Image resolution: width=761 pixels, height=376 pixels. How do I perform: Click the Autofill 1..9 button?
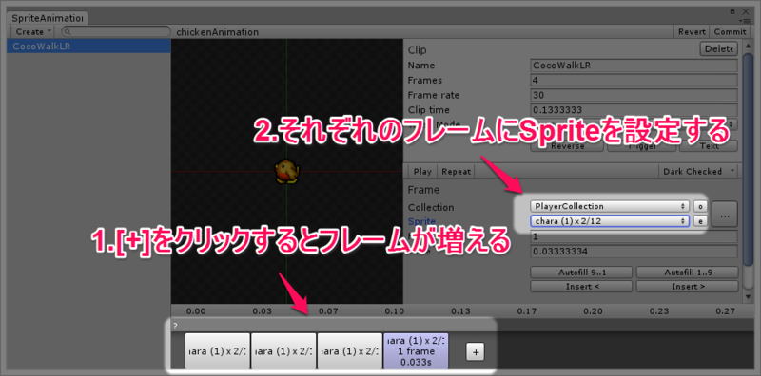pos(687,273)
